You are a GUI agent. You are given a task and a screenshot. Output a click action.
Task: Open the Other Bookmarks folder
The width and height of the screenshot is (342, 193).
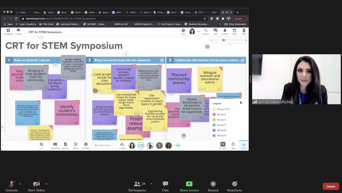coord(235,24)
